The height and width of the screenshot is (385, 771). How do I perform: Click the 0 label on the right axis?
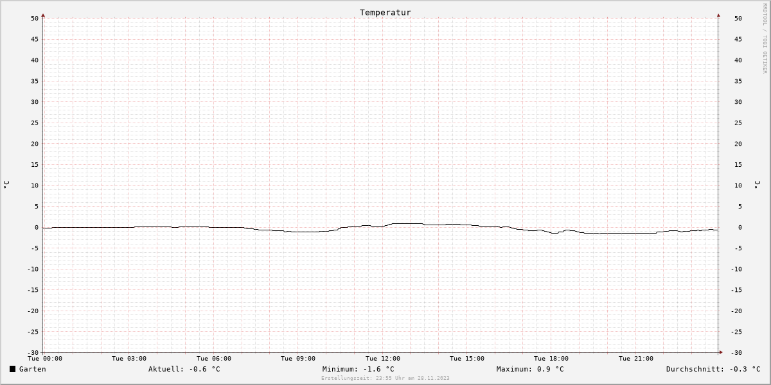(740, 227)
